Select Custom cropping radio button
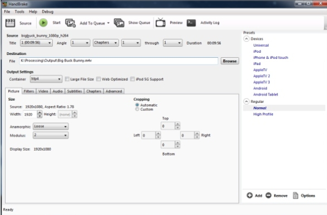 coord(137,109)
